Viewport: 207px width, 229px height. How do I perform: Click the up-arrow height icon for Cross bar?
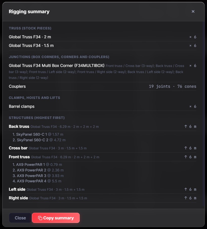pos(186,148)
